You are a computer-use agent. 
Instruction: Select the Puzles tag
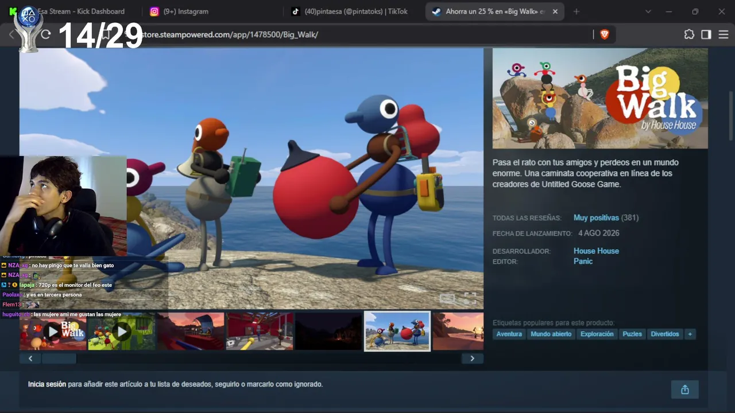point(632,334)
